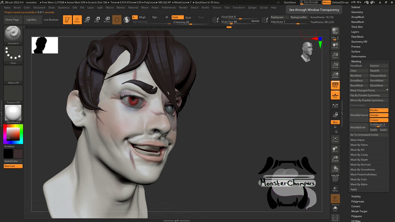The width and height of the screenshot is (395, 222).
Task: Select the Standard brush thumbnail
Action: (13, 35)
